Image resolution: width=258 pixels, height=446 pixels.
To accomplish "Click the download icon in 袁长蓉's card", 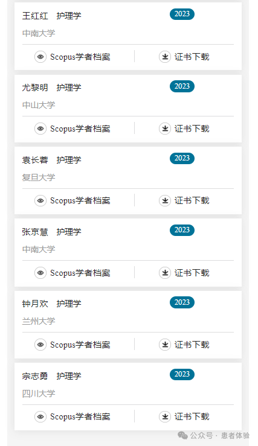I will tap(165, 200).
